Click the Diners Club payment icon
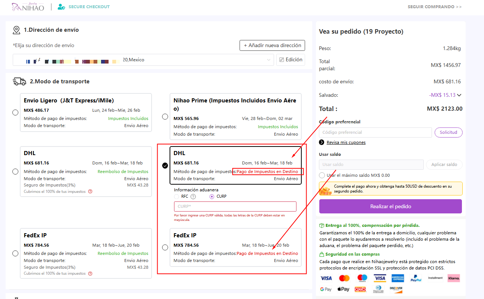 [x=378, y=289]
